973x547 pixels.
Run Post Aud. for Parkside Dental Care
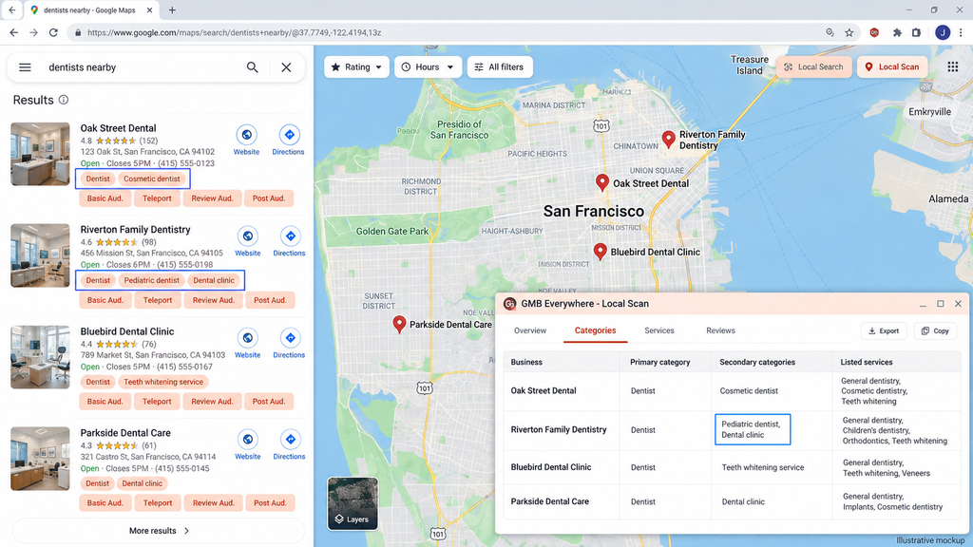[270, 503]
